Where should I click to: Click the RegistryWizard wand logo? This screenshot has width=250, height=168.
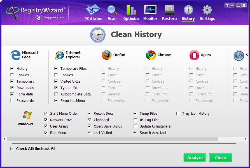coord(12,13)
